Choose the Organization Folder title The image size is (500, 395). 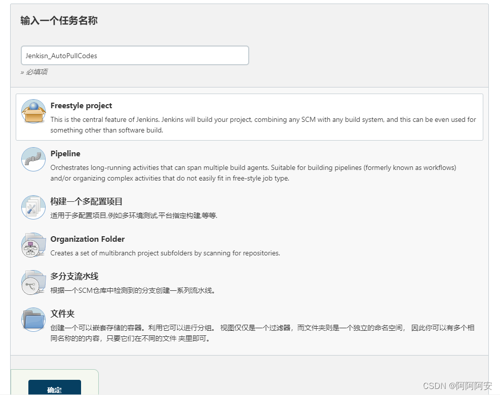point(87,239)
